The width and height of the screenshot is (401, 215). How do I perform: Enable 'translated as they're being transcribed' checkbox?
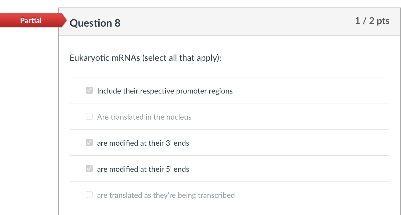[x=89, y=195]
